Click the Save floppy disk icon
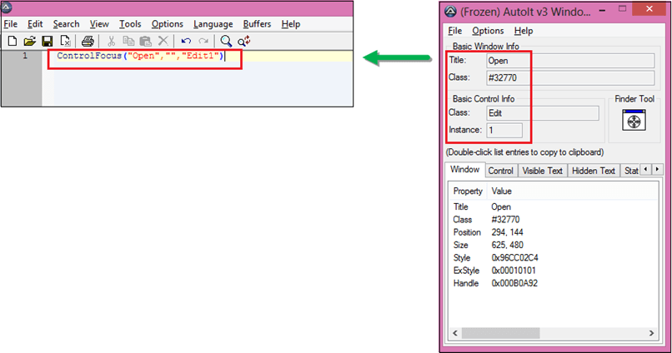Screen dimensions: 672x353 (47, 41)
